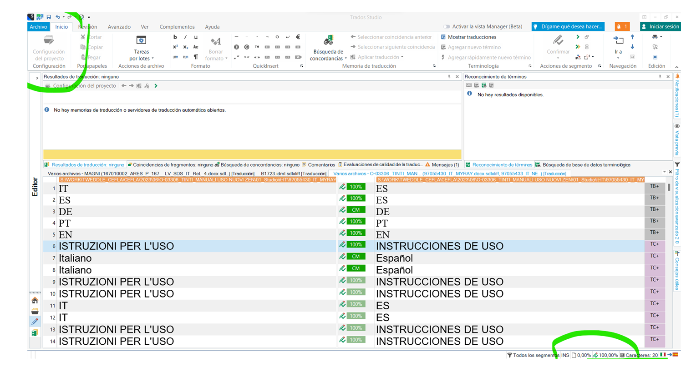Click the Save icon in quick access toolbar
Image resolution: width=681 pixels, height=367 pixels.
pos(48,17)
